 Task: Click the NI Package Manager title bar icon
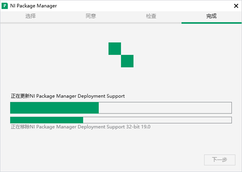click(6, 6)
